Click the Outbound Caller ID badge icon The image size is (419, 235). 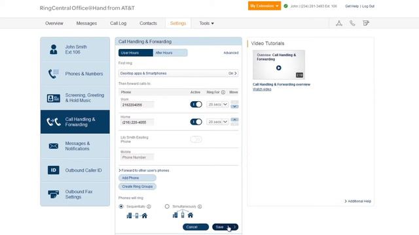54,170
